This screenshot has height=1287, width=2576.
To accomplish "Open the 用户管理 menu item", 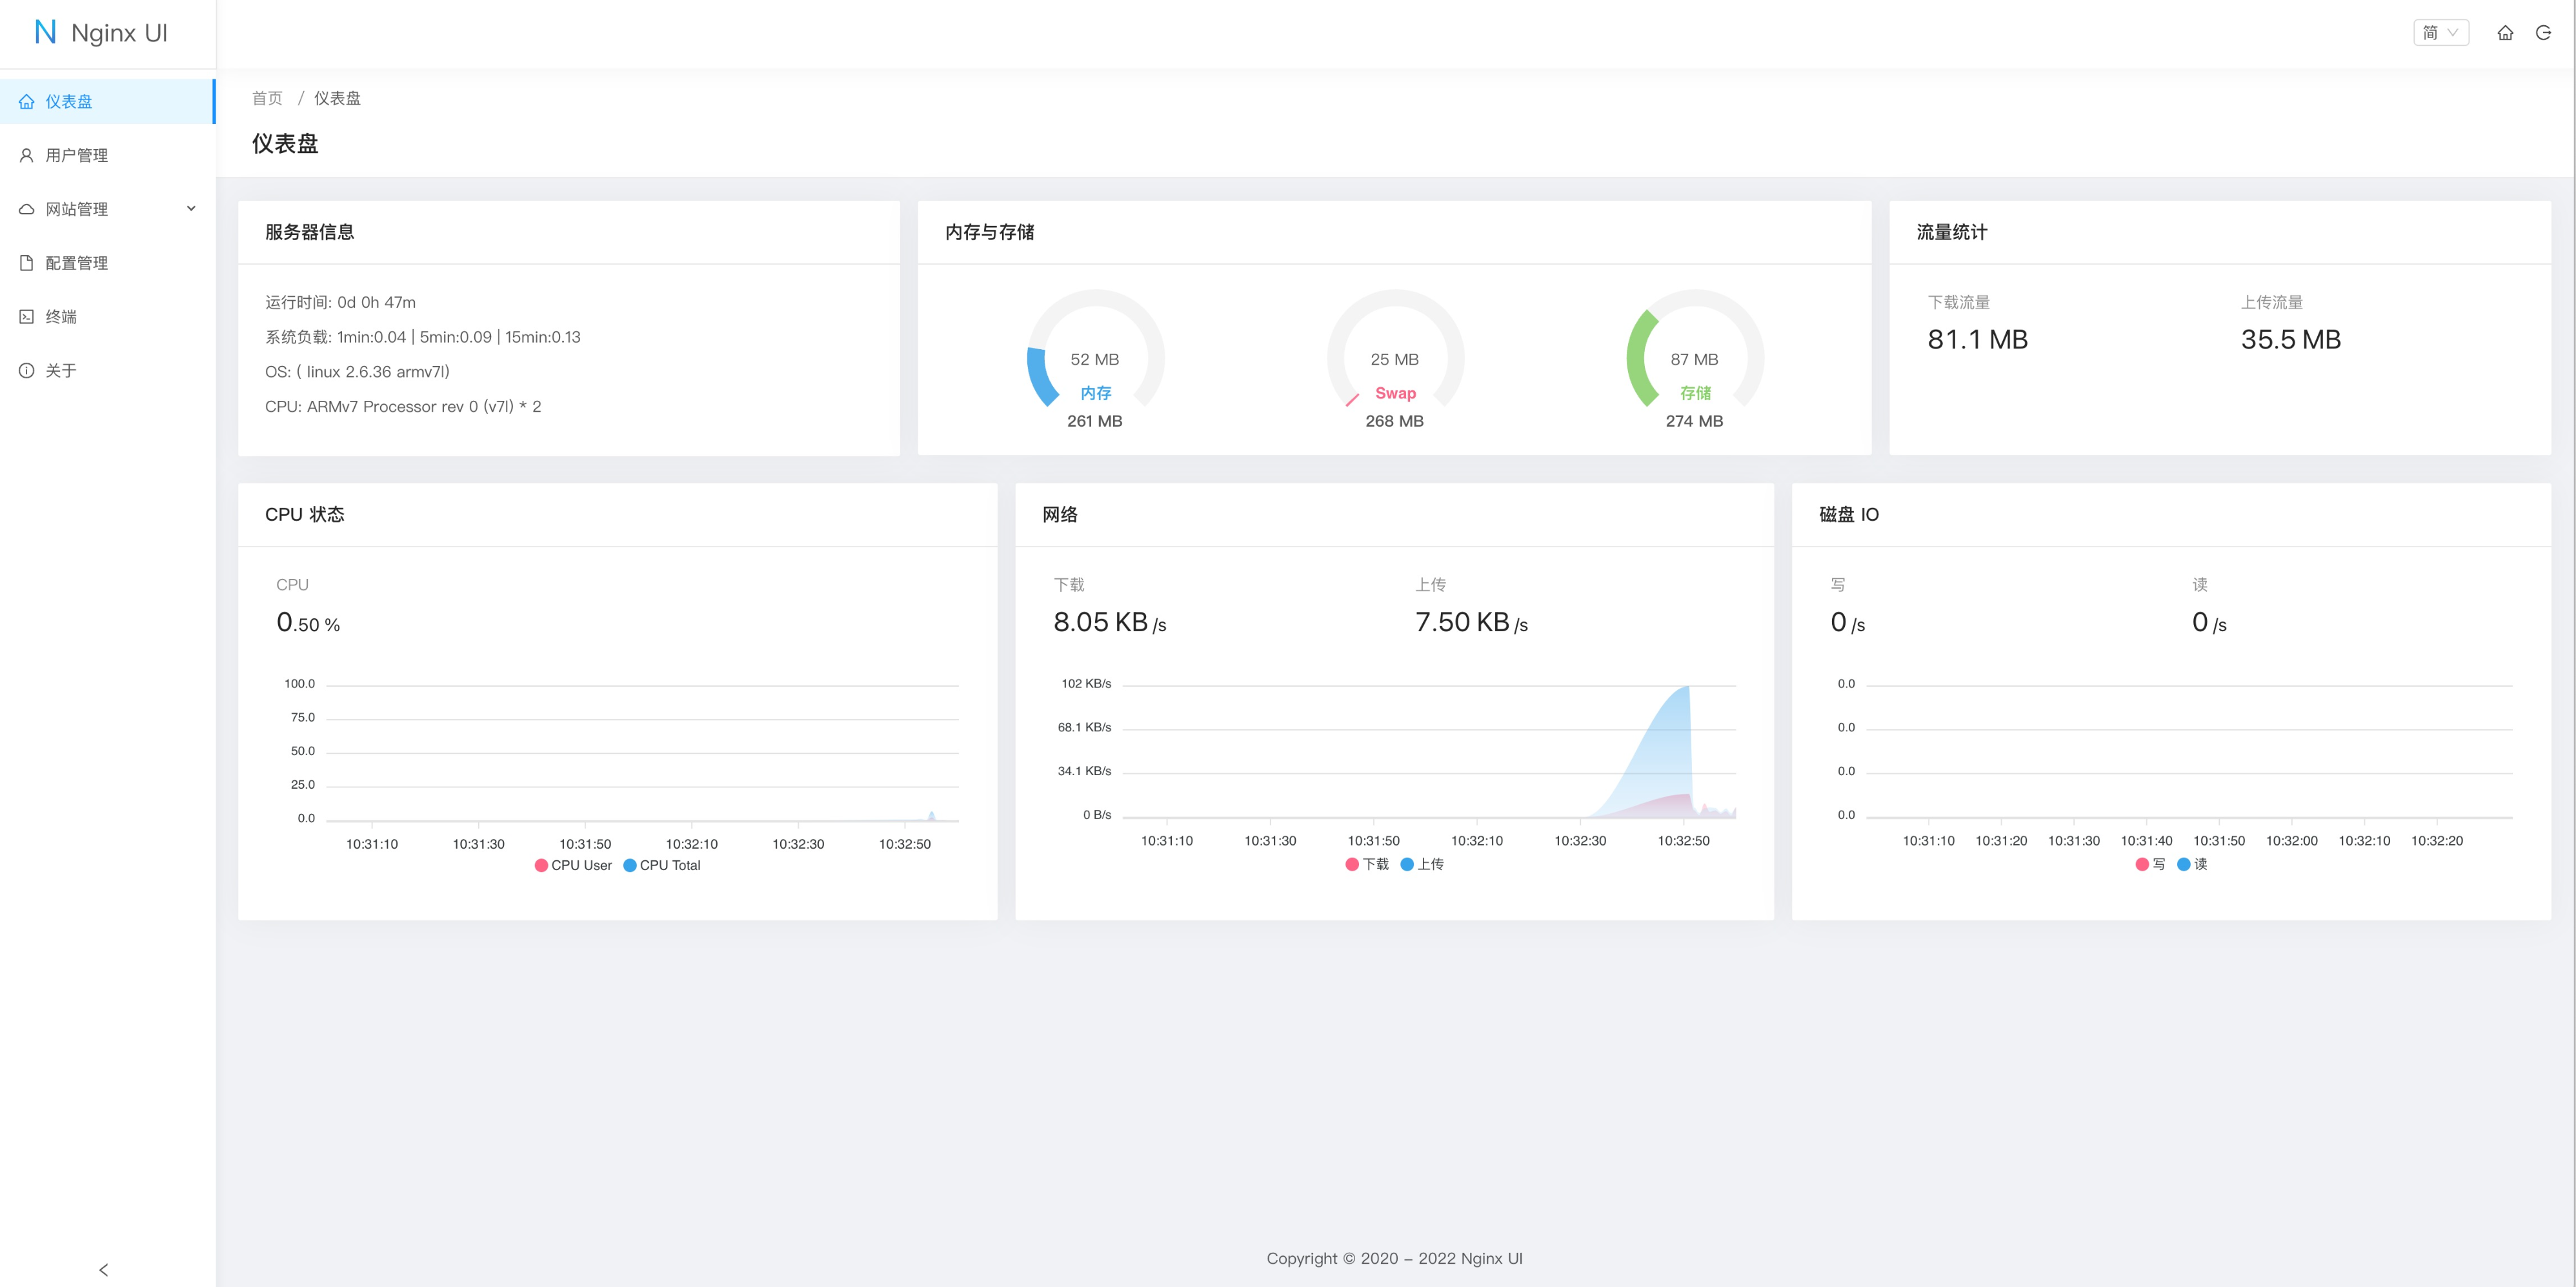I will pos(77,155).
